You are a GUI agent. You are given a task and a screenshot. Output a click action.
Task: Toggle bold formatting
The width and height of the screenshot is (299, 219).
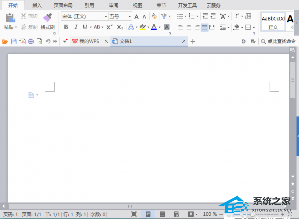[66, 27]
